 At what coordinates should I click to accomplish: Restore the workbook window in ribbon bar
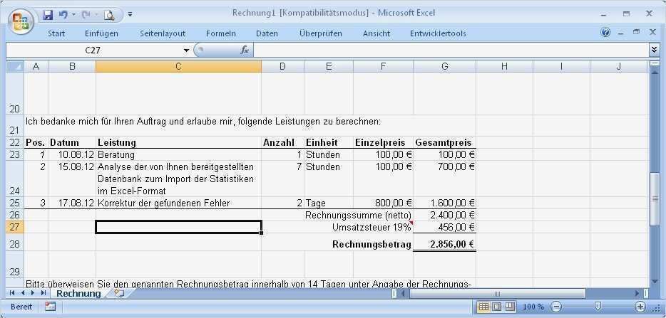(636, 32)
